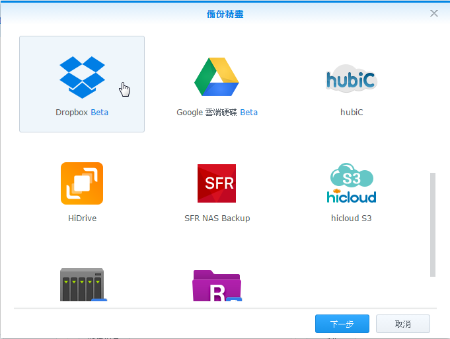Viewport: 450px width, 339px height.
Task: Click the SFR NAS Backup label
Action: pos(217,218)
